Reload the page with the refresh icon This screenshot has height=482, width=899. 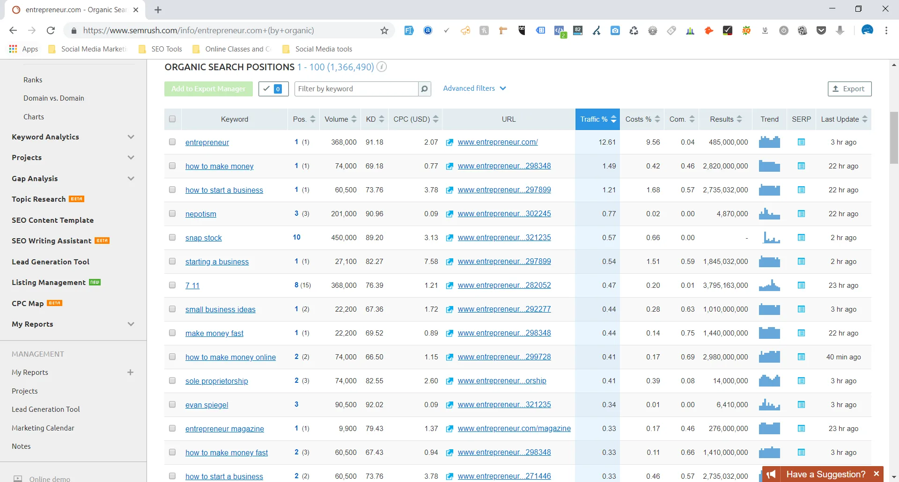click(x=51, y=30)
